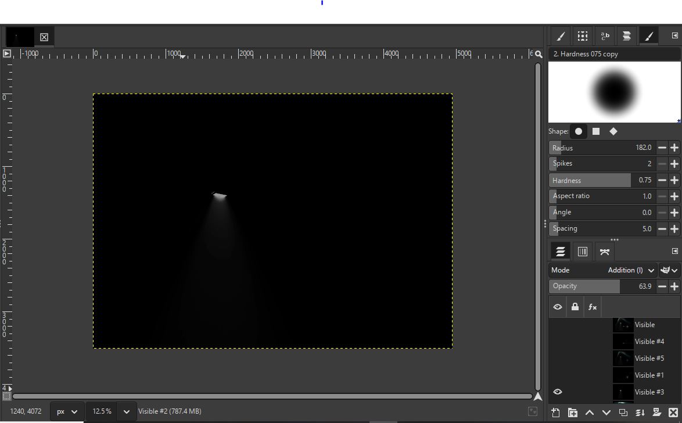Create a new layer group
682x423 pixels.
(572, 413)
